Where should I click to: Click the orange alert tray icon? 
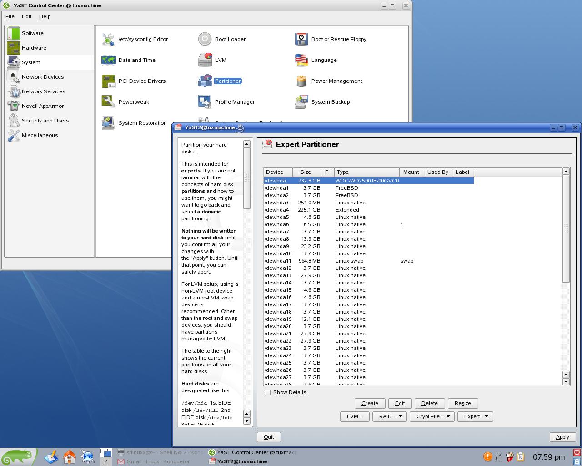tap(487, 456)
